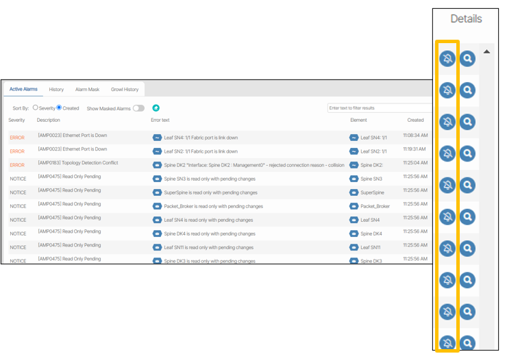Open the Alarm Mask tab
This screenshot has height=356, width=507.
87,89
